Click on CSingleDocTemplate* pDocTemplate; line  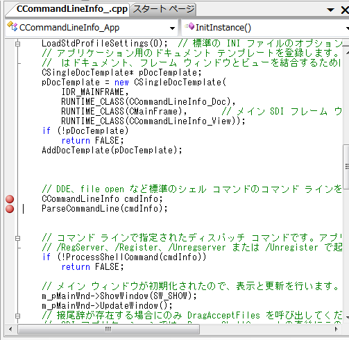click(121, 73)
